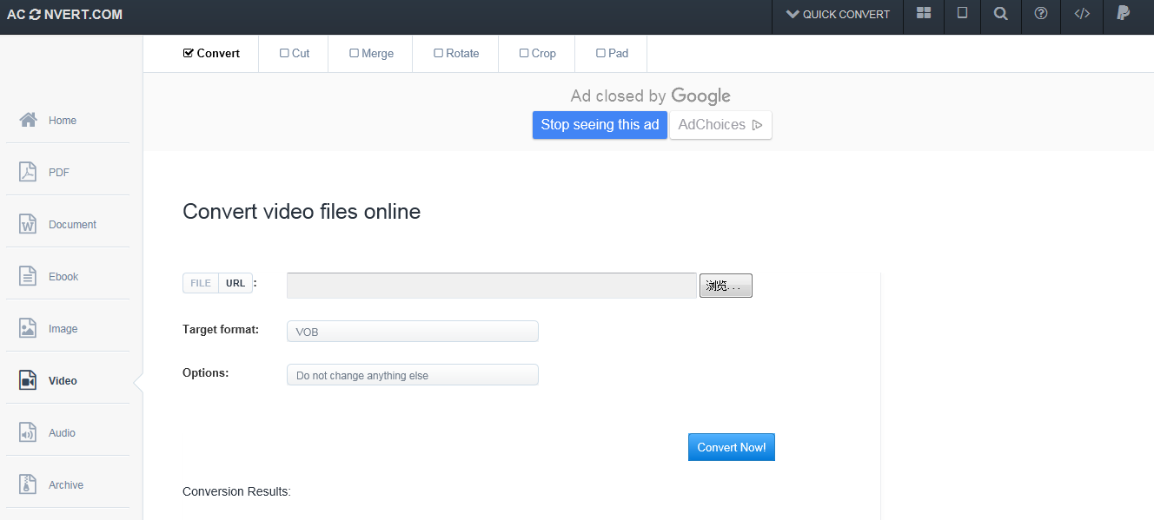Switch to the Cut tab
Viewport: 1154px width, 520px height.
point(295,53)
